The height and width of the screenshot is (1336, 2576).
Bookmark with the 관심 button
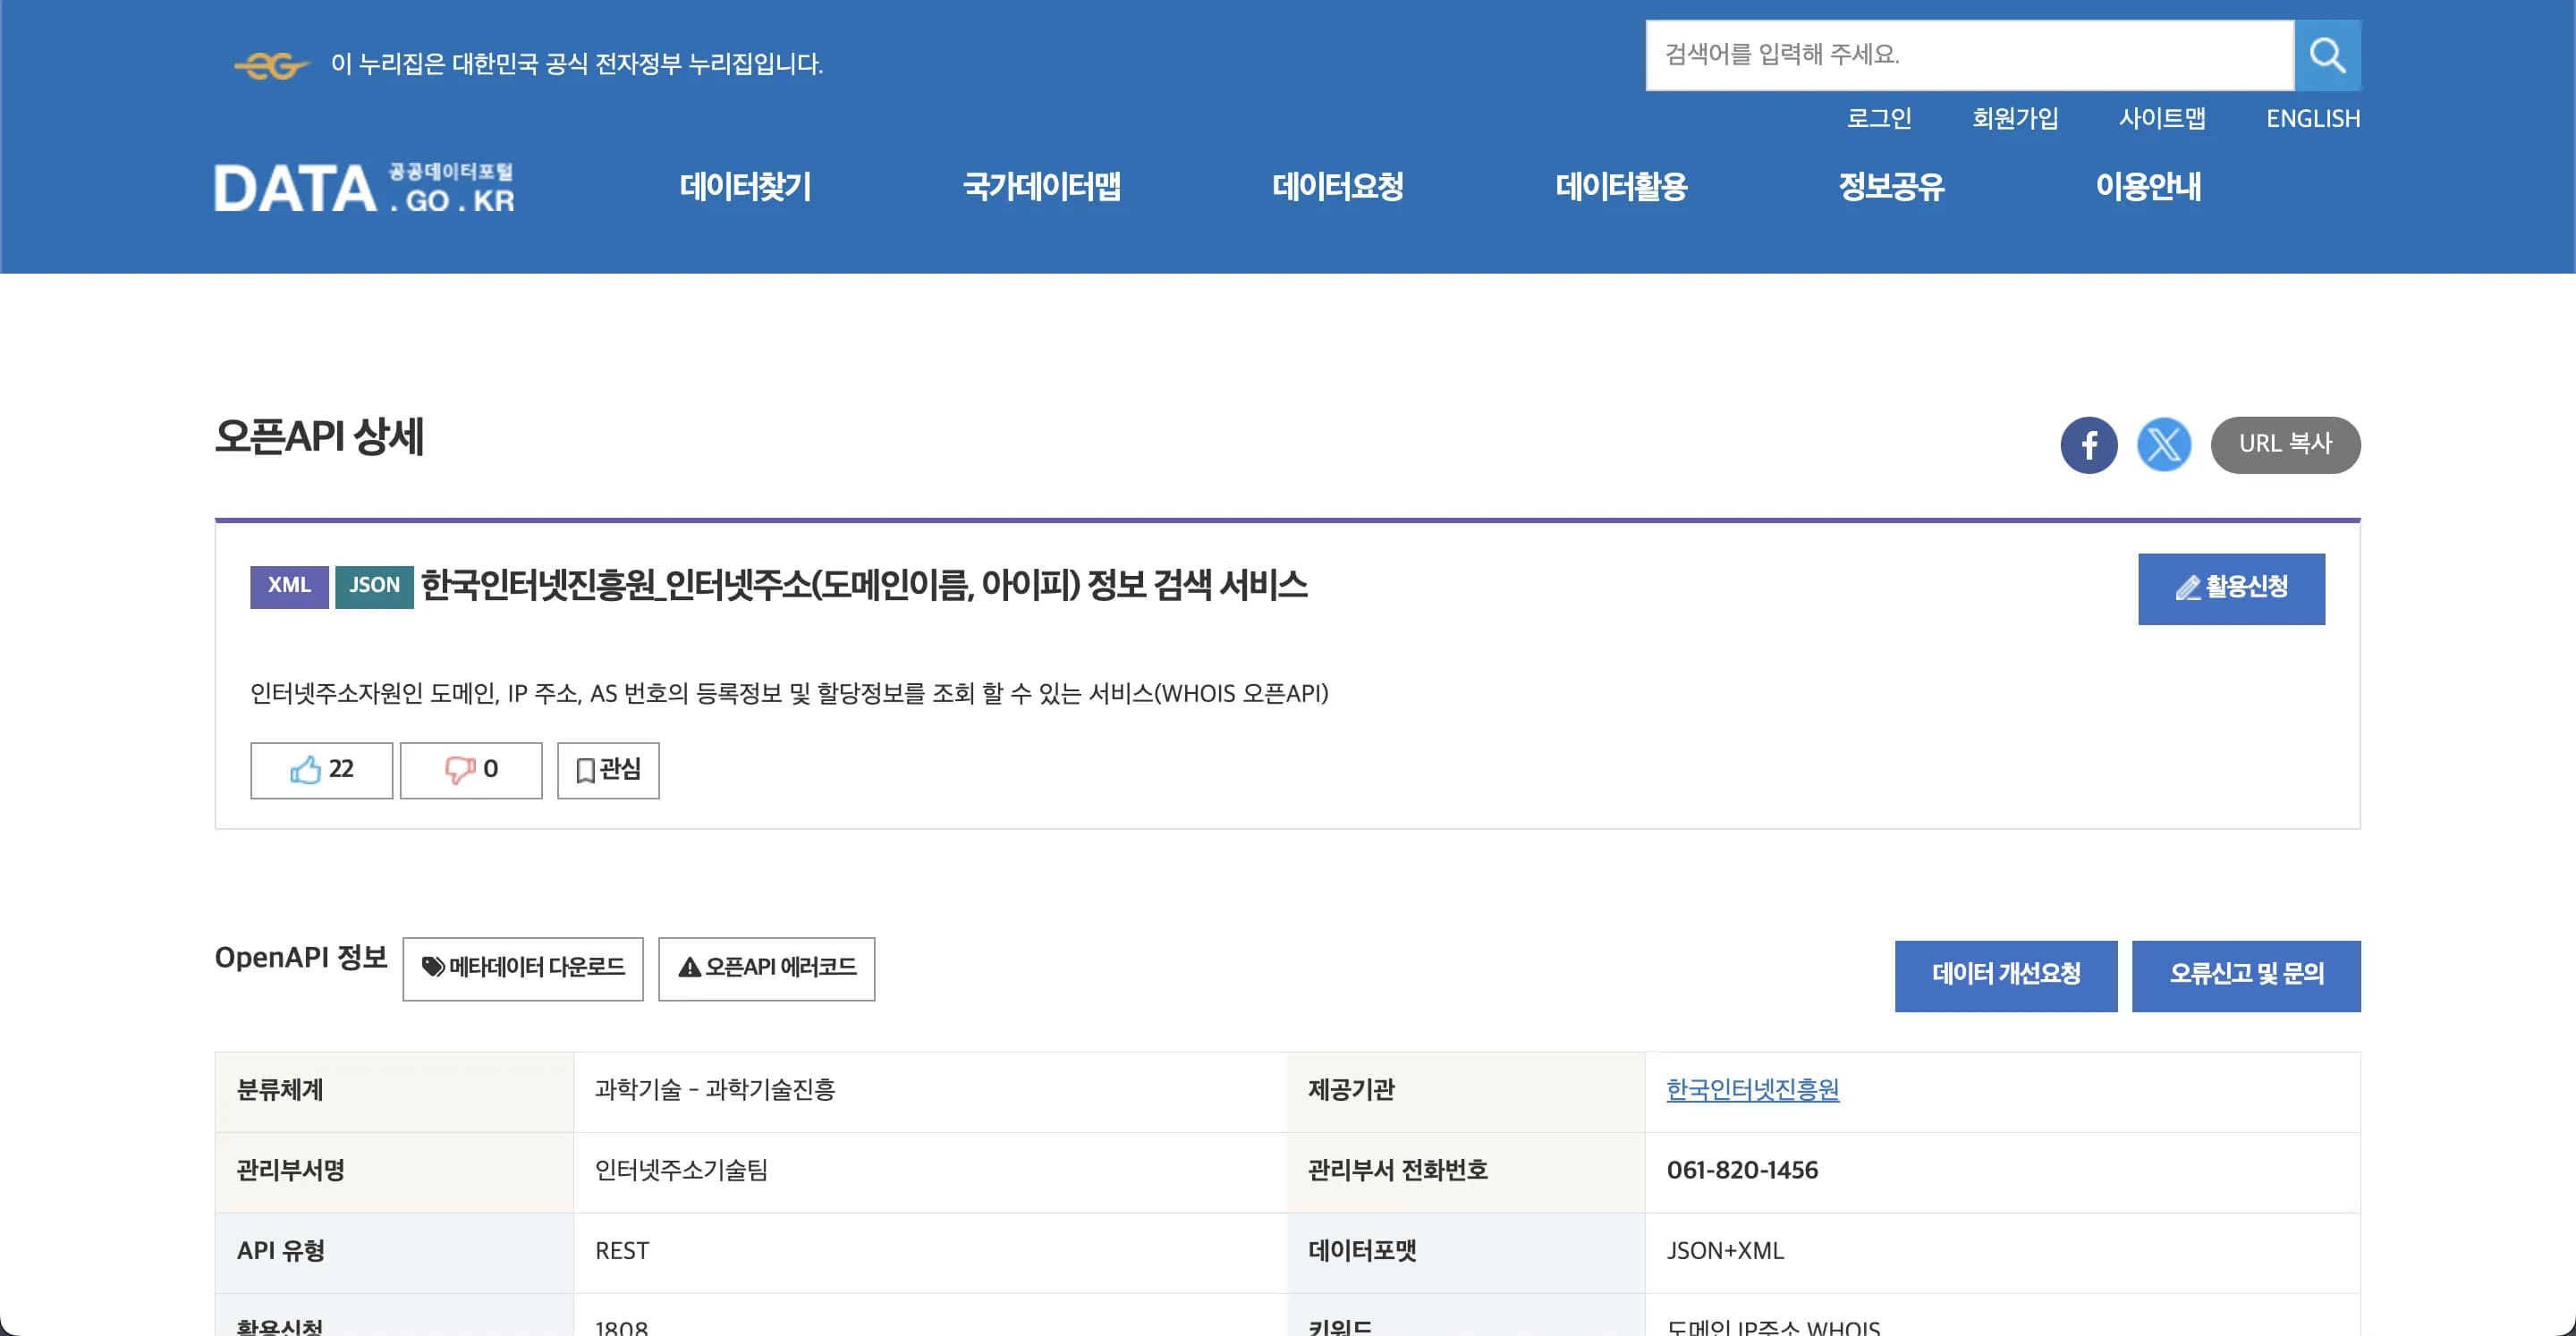(608, 770)
